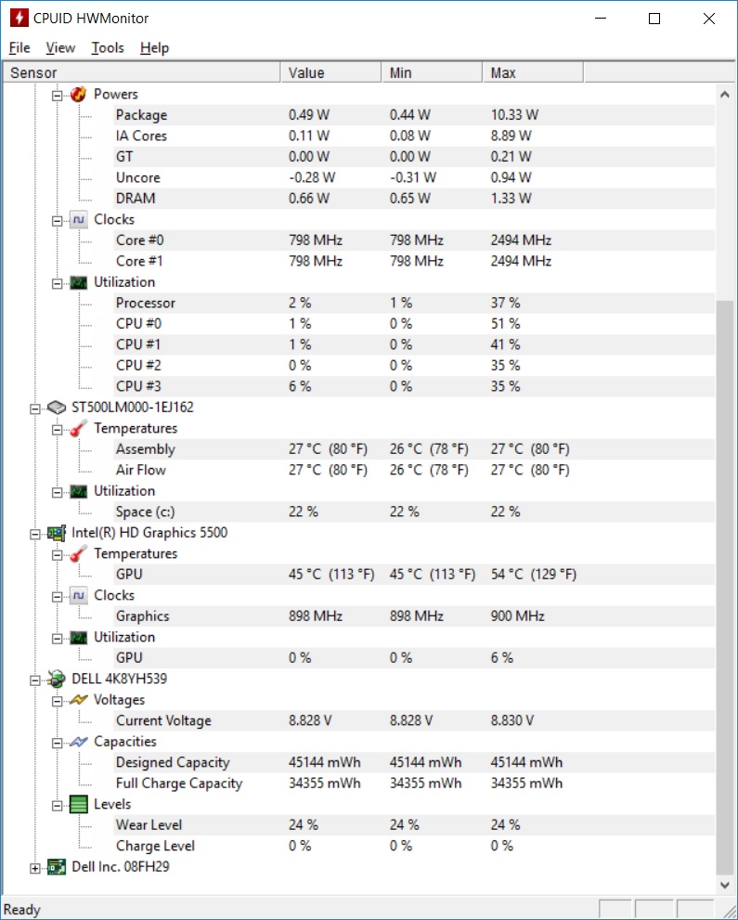
Task: Click the Max column header
Action: coord(532,72)
